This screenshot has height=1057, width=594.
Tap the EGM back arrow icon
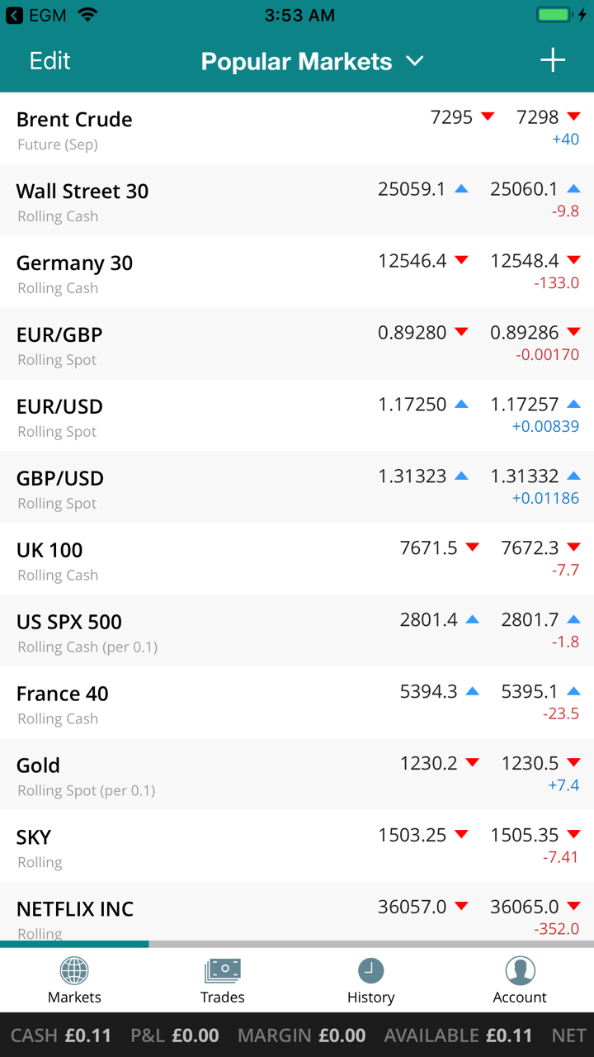(14, 15)
